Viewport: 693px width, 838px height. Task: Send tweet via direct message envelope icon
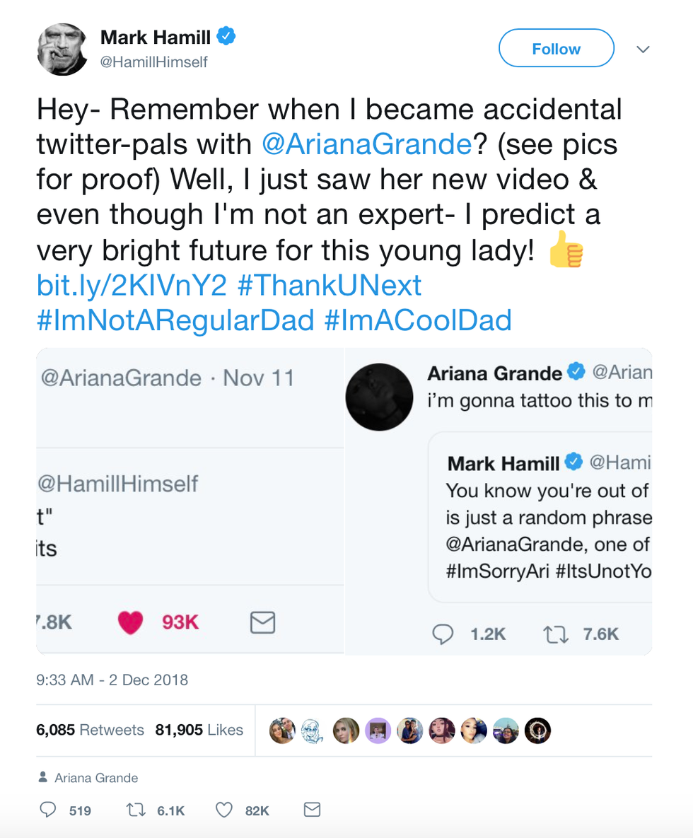pyautogui.click(x=312, y=810)
